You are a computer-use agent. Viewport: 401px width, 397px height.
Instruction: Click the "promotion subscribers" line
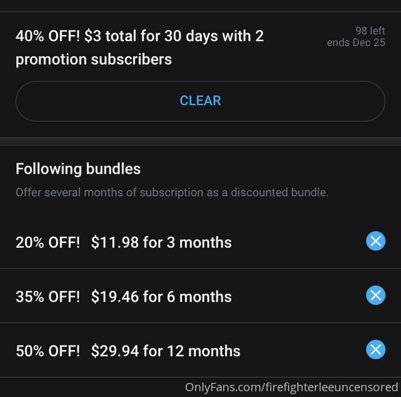click(94, 59)
